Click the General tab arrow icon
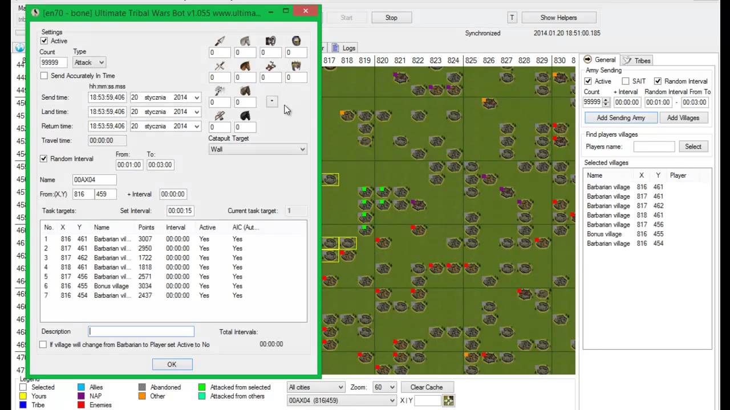 [587, 59]
